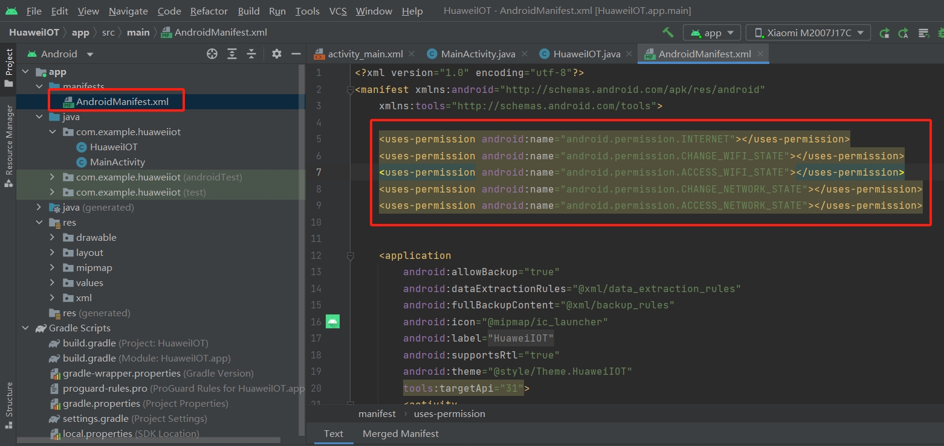Open the Build menu

click(249, 11)
